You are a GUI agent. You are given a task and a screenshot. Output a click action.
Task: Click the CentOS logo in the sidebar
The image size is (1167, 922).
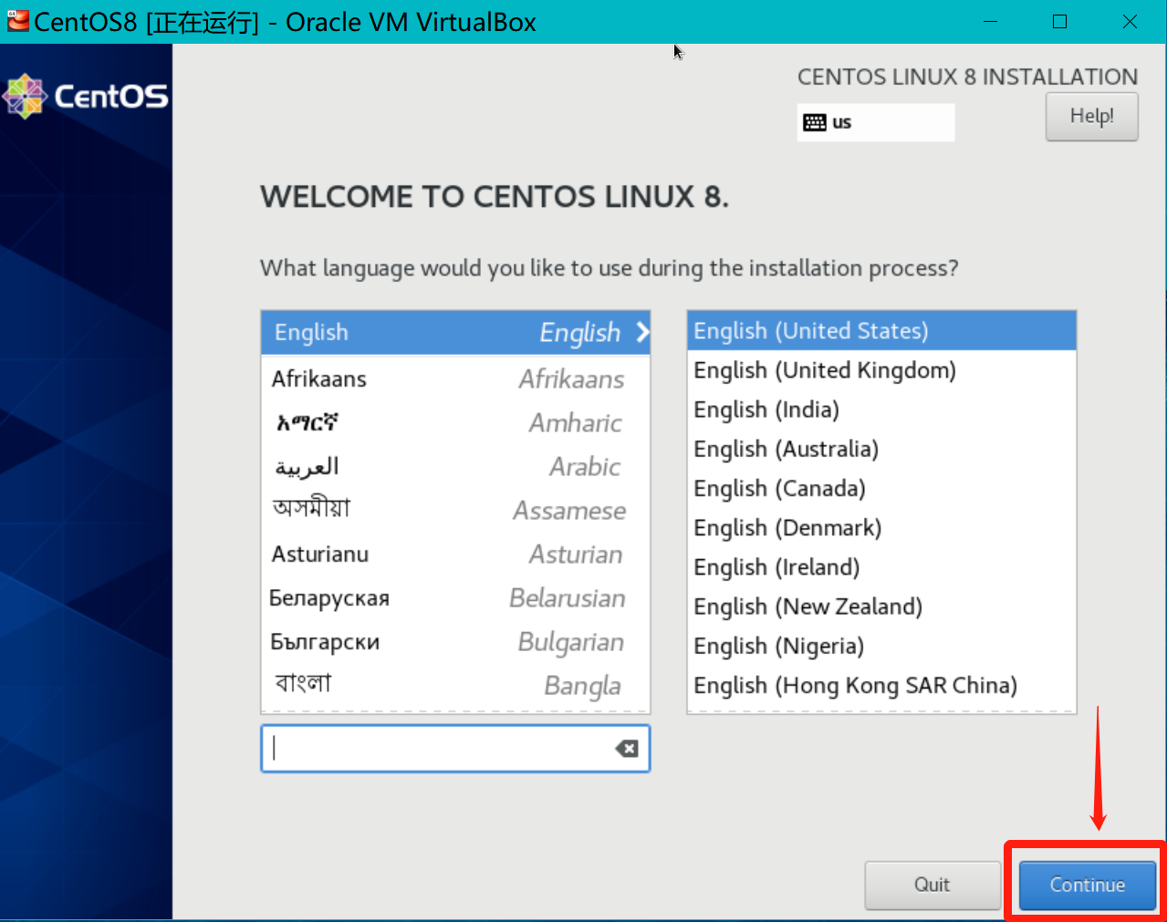tap(86, 96)
